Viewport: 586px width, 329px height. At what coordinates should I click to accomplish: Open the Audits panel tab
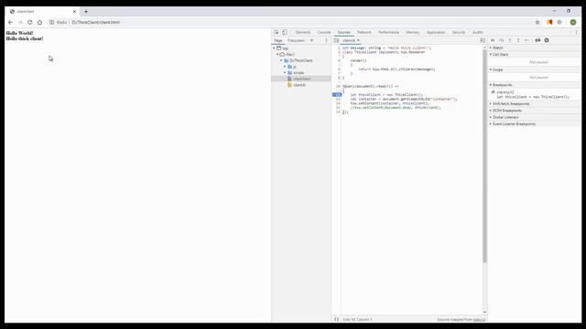coord(478,33)
